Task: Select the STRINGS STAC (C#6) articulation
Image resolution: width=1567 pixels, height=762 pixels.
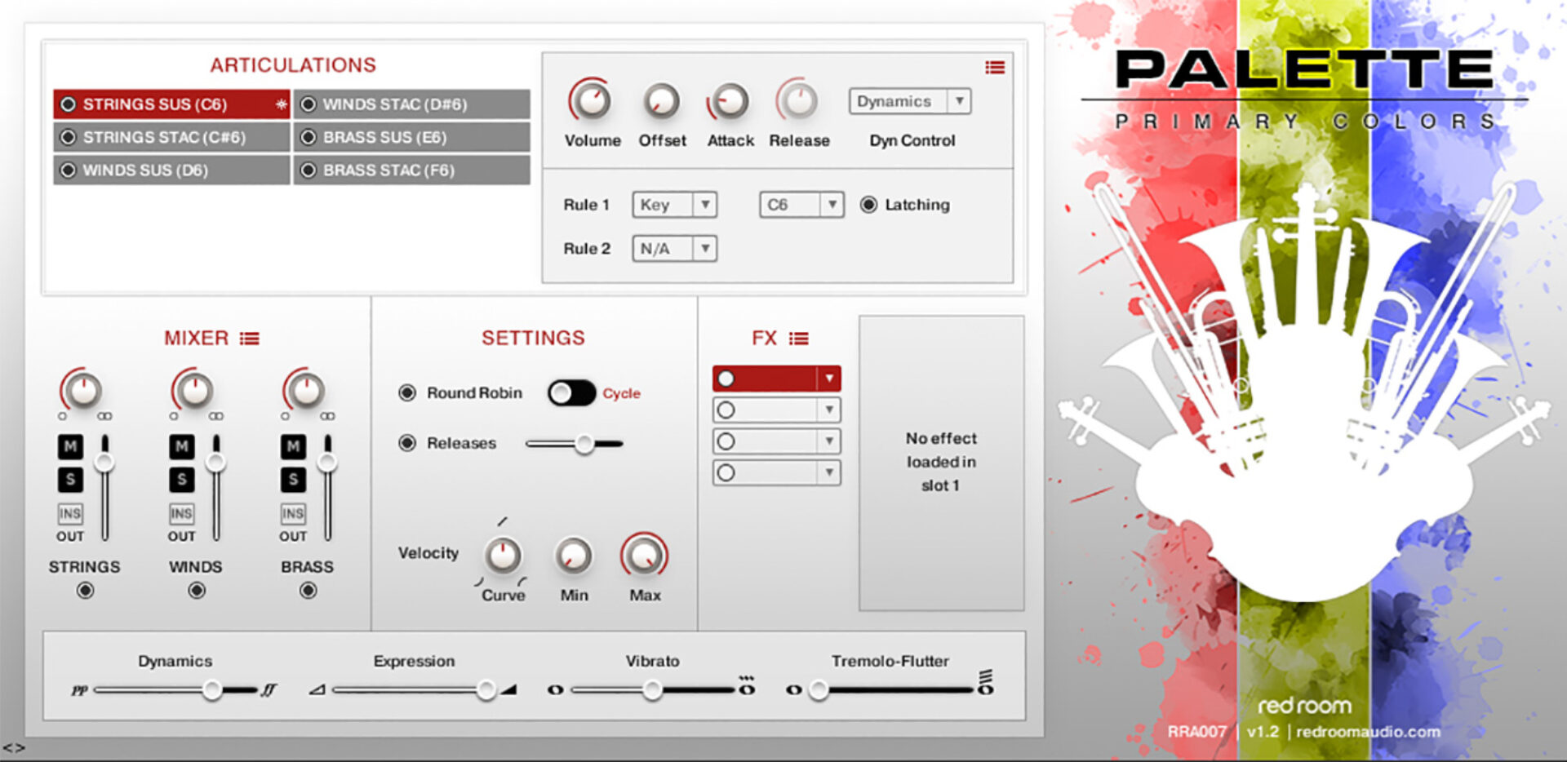Action: coord(171,137)
